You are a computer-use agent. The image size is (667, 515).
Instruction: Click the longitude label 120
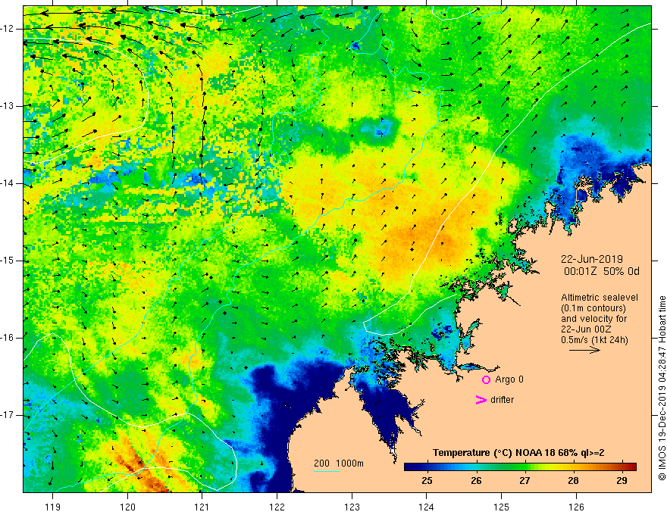point(127,507)
